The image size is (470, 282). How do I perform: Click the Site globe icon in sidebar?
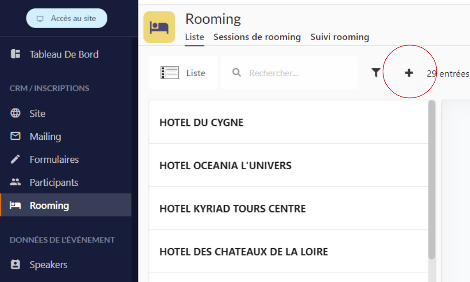[16, 113]
